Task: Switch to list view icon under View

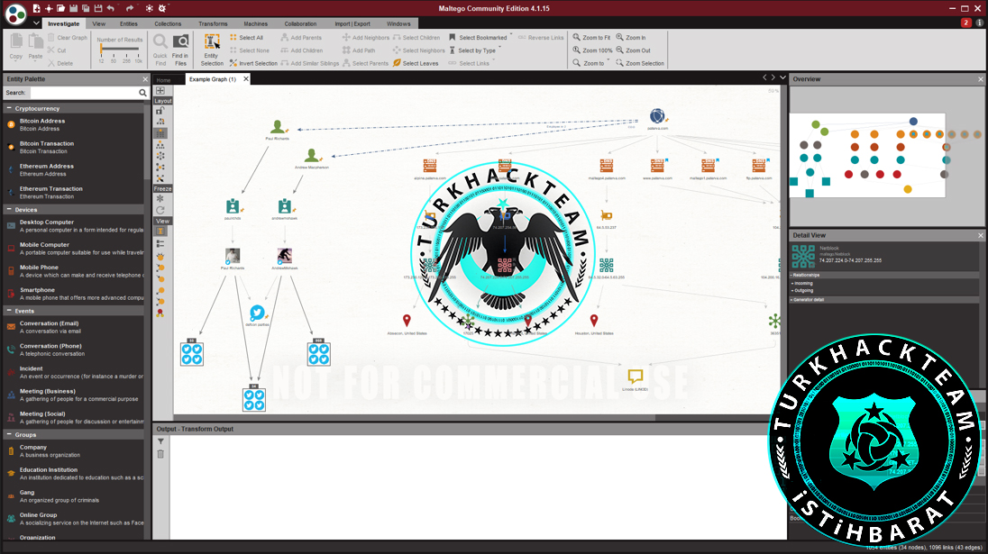Action: coord(160,243)
